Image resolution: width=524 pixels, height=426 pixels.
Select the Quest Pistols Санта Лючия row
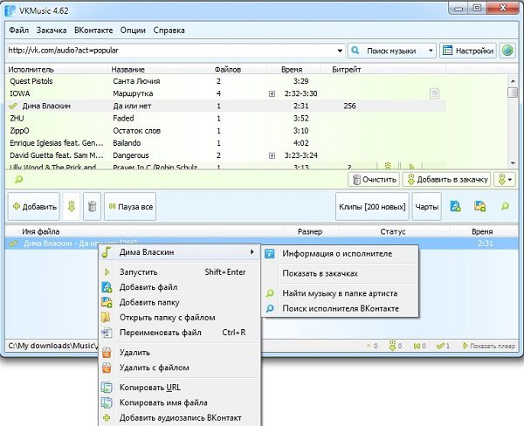pos(225,81)
